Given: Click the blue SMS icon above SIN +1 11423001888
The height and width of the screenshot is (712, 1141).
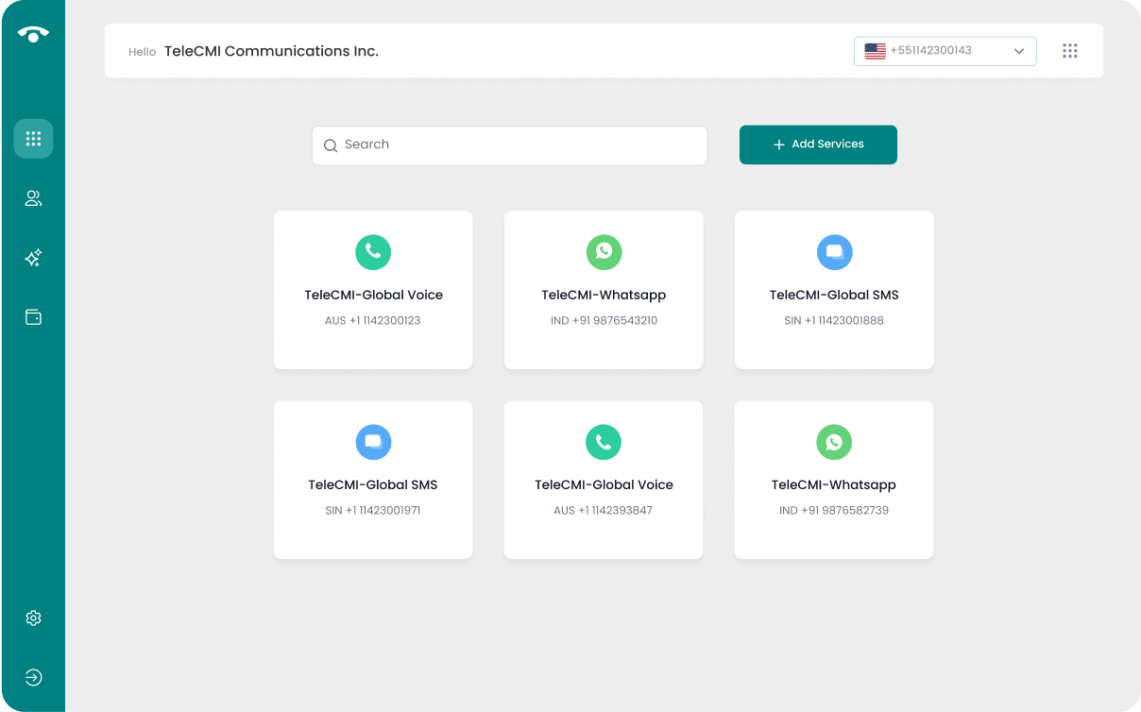Looking at the screenshot, I should point(834,252).
